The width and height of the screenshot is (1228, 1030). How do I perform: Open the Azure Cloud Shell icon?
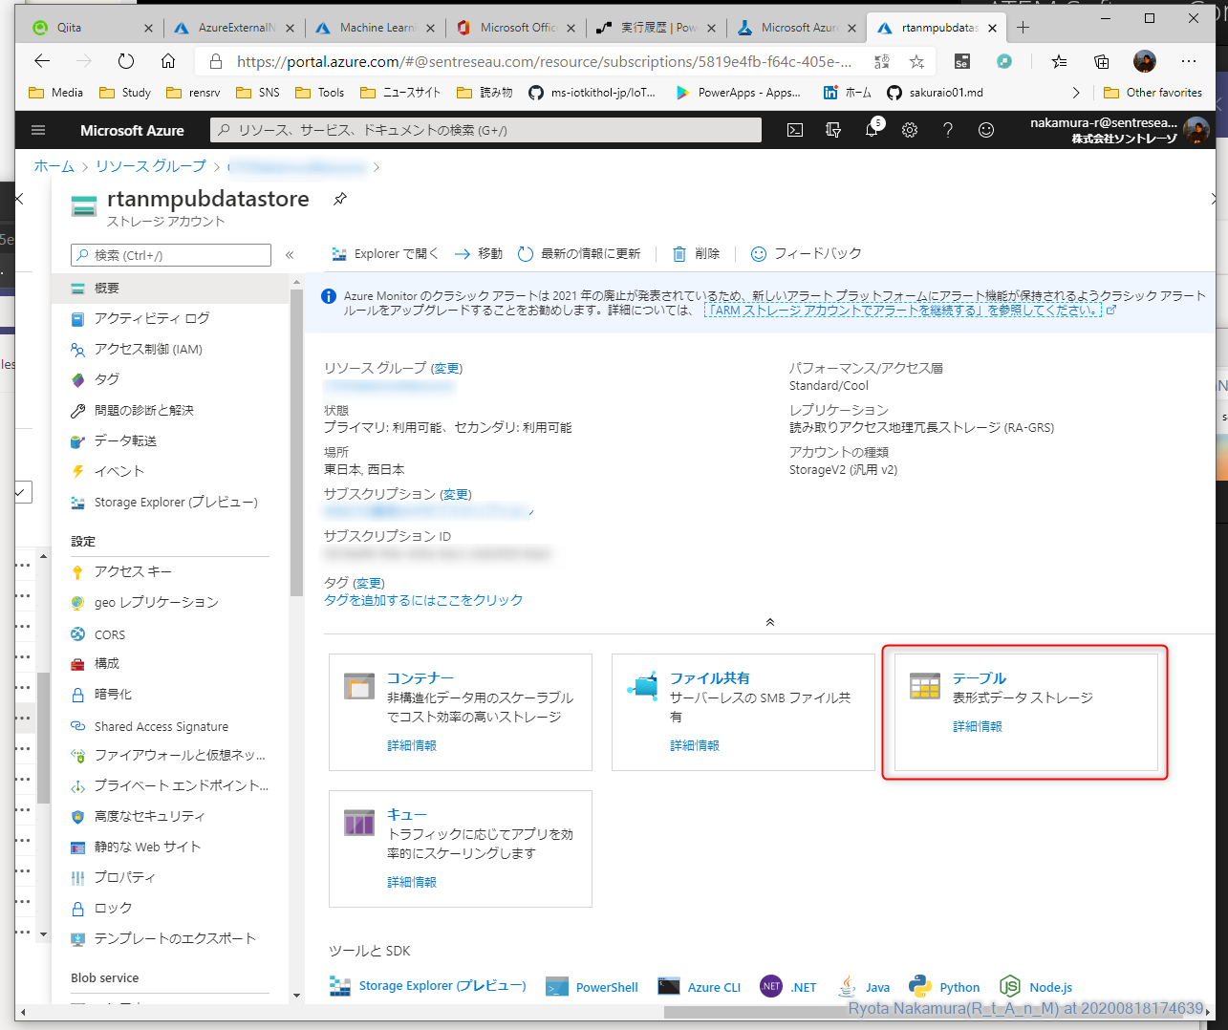coord(795,130)
